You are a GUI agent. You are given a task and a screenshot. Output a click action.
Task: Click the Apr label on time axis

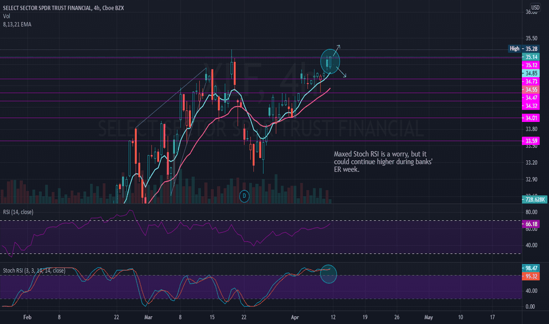(295, 317)
